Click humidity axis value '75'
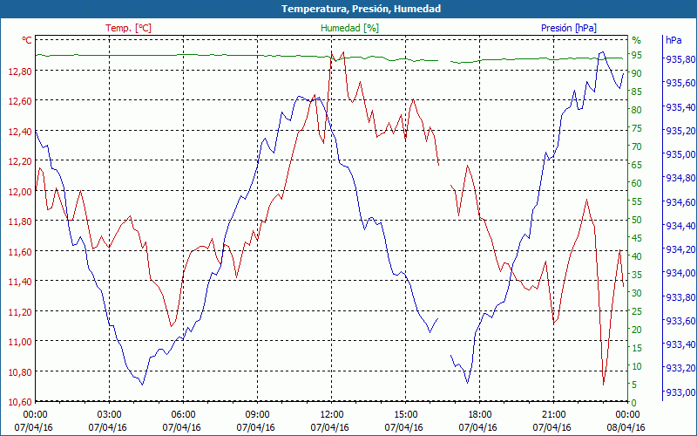The width and height of the screenshot is (697, 436). (637, 128)
